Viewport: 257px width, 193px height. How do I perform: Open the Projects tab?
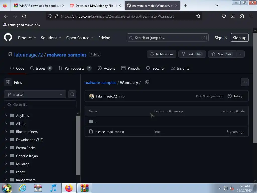click(131, 68)
